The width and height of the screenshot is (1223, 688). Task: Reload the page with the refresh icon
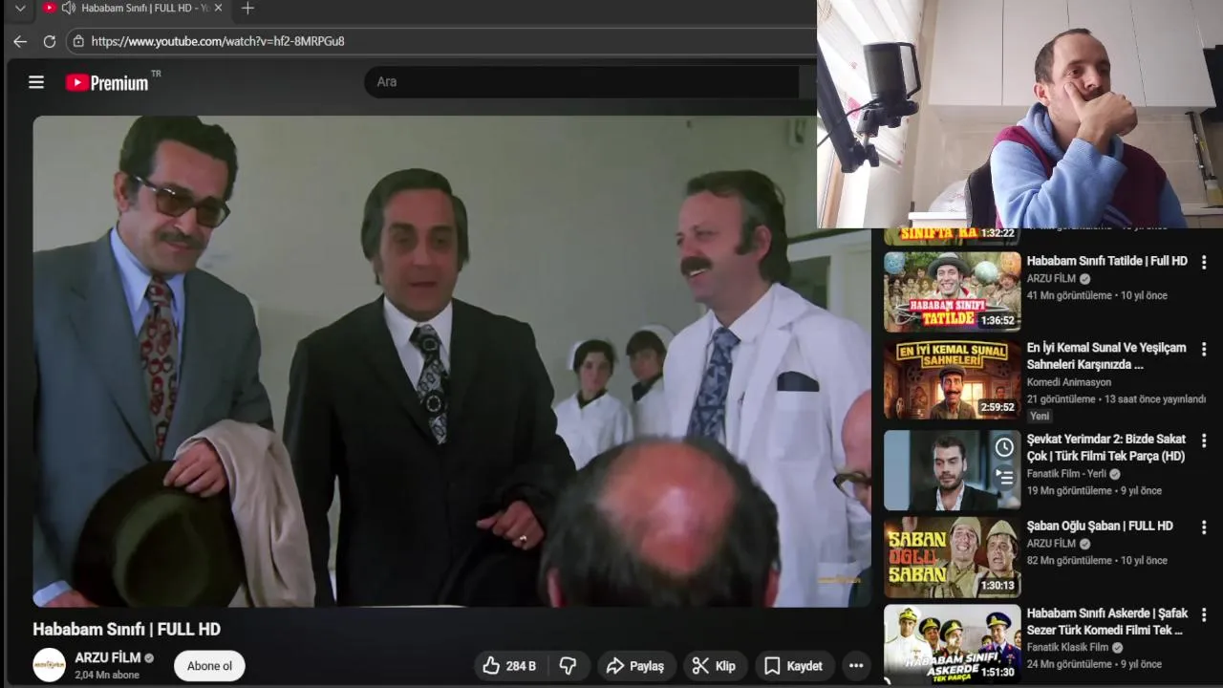pos(50,41)
